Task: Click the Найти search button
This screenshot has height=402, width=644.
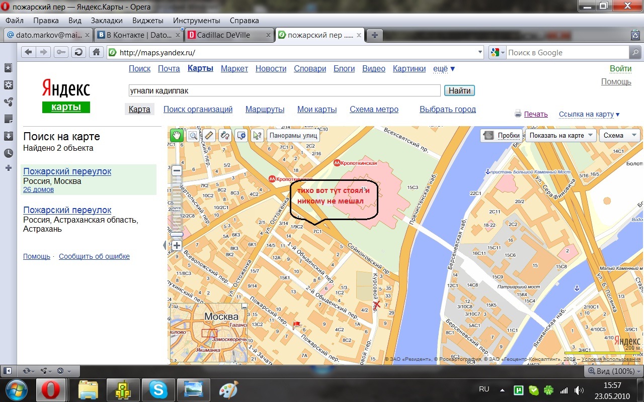Action: pyautogui.click(x=459, y=90)
